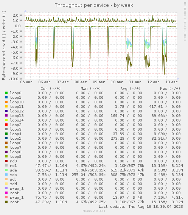Click the loop4 average value '37.59'
Viewport: 188px width, 215px height.
tap(118, 134)
